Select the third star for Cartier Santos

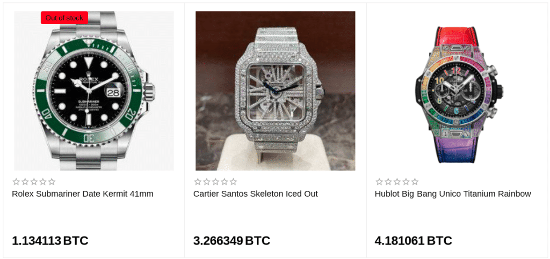click(215, 182)
